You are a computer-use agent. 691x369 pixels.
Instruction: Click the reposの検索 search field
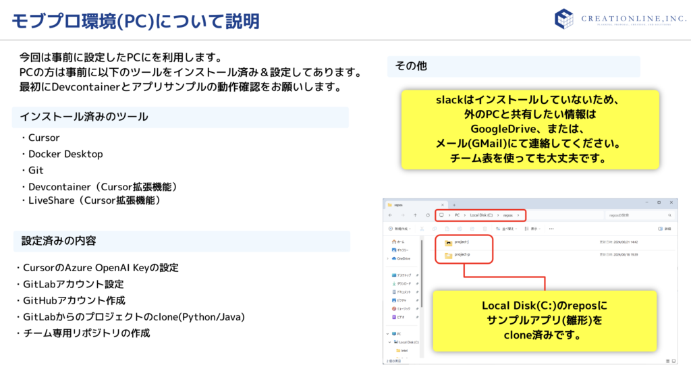coord(639,215)
